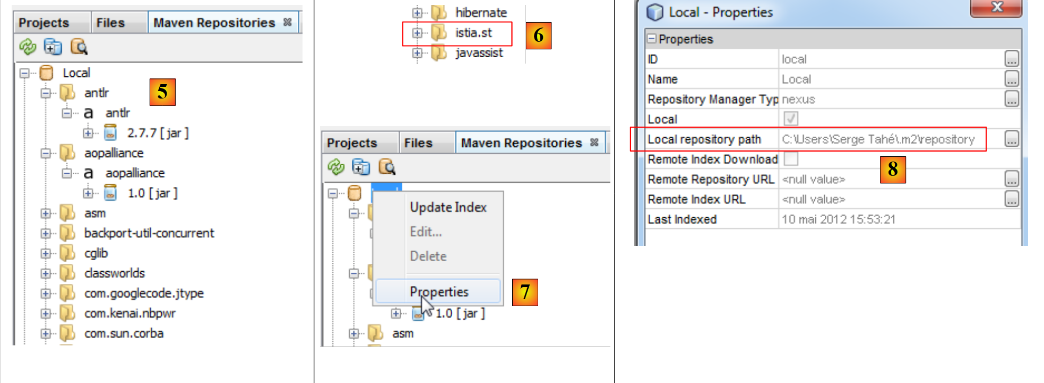Click the cube icon in the Local - Properties title bar
This screenshot has height=383, width=1044.
(x=655, y=12)
